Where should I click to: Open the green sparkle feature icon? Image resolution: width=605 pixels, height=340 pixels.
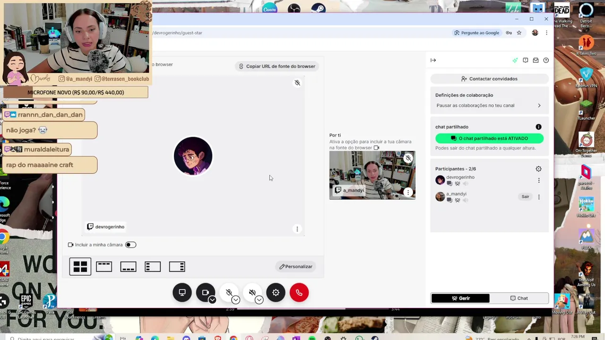pyautogui.click(x=515, y=60)
